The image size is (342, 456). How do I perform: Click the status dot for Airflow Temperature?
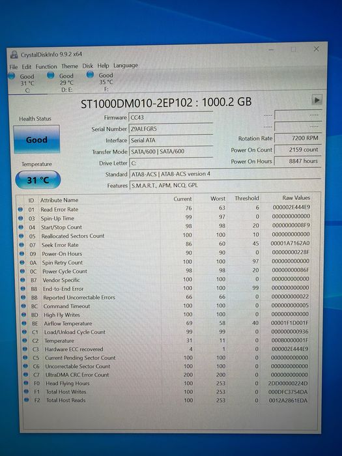pyautogui.click(x=24, y=323)
